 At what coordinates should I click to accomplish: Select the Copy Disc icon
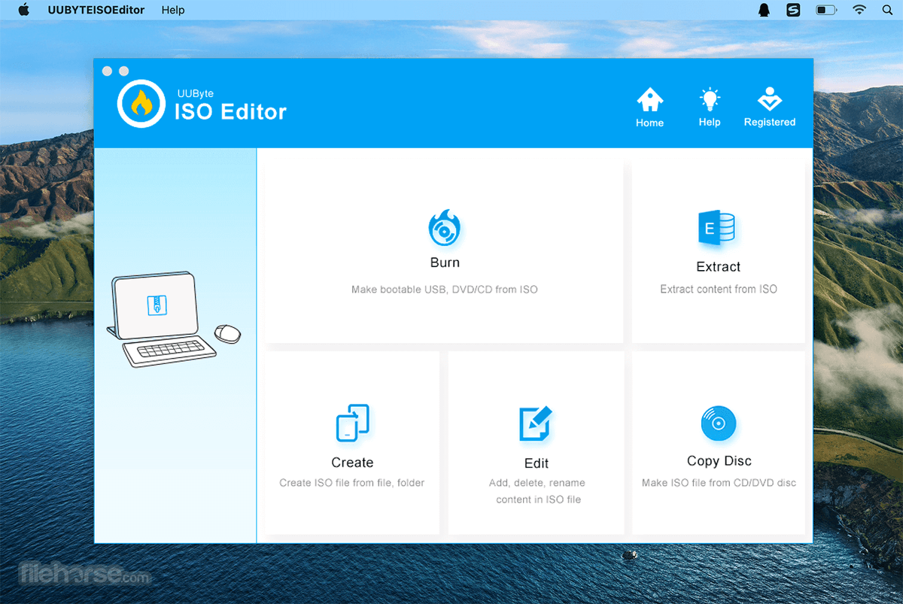tap(718, 423)
